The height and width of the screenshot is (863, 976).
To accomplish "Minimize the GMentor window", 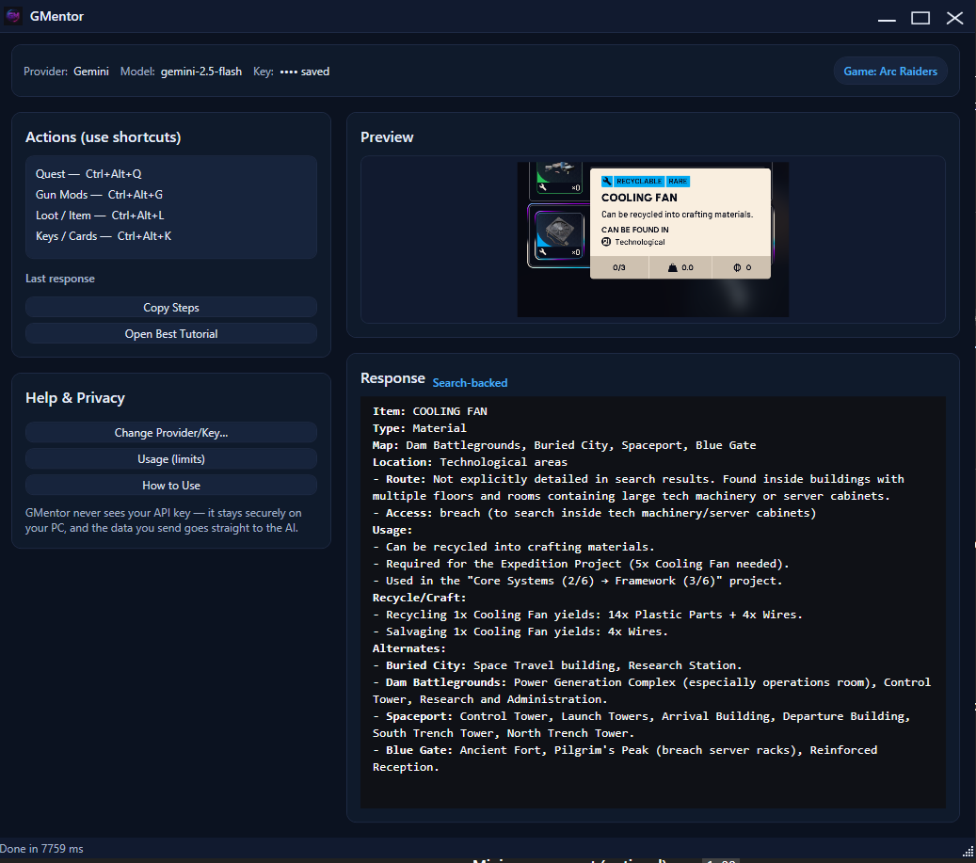I will [887, 18].
